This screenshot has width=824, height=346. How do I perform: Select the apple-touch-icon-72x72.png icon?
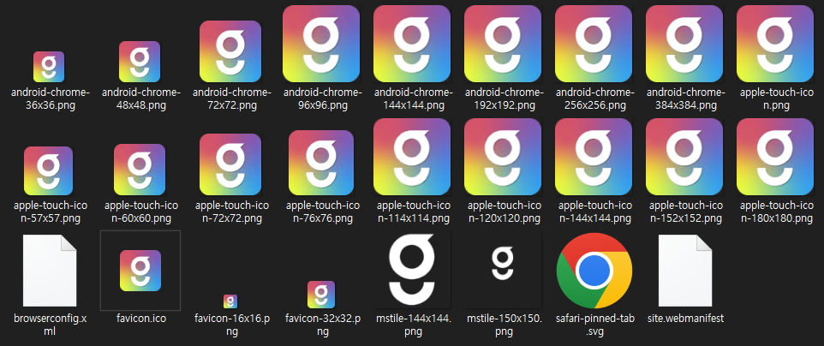[230, 164]
